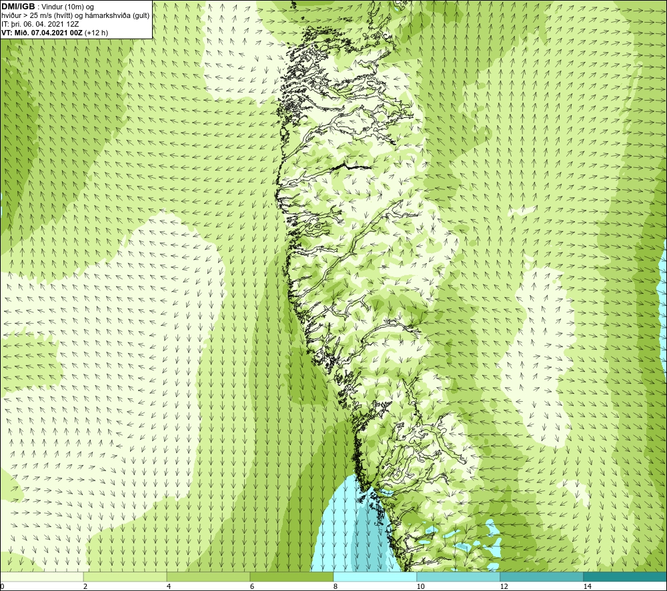Click the scale label '0'
This screenshot has height=591, width=667.
click(2, 586)
